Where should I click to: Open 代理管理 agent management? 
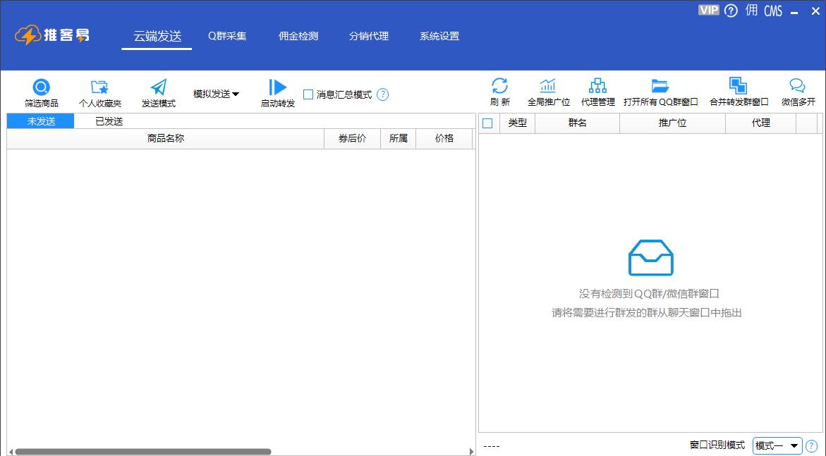(x=597, y=86)
